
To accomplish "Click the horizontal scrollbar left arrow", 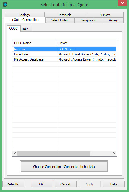I will point(15,153).
